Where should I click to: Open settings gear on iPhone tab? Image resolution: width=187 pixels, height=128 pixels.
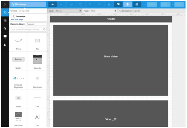[80, 11]
